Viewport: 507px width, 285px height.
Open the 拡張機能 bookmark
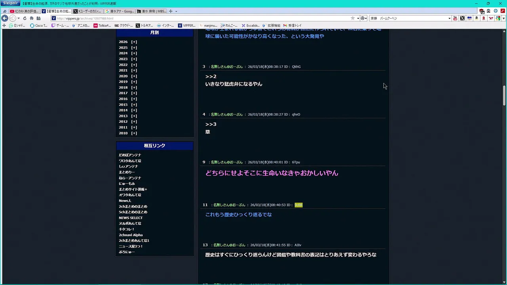click(x=271, y=26)
